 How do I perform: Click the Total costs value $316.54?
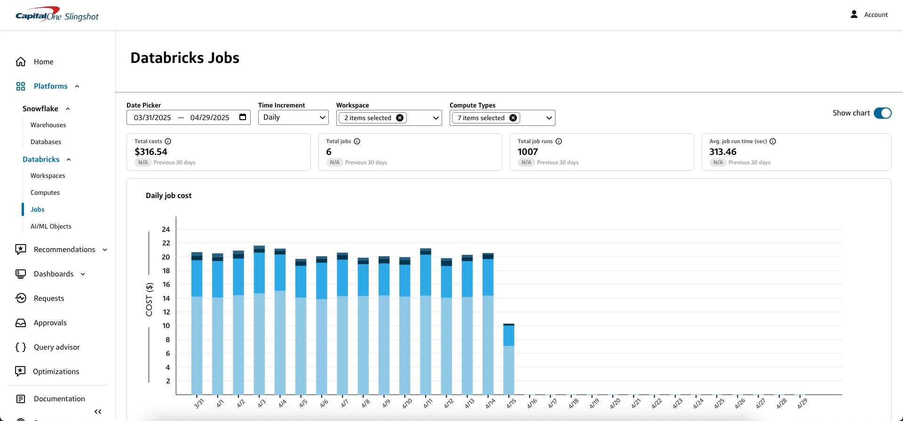pos(151,152)
